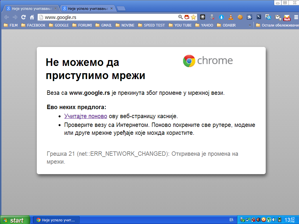The width and height of the screenshot is (299, 224).
Task: Click the page icon left of the URL
Action: click(41, 17)
